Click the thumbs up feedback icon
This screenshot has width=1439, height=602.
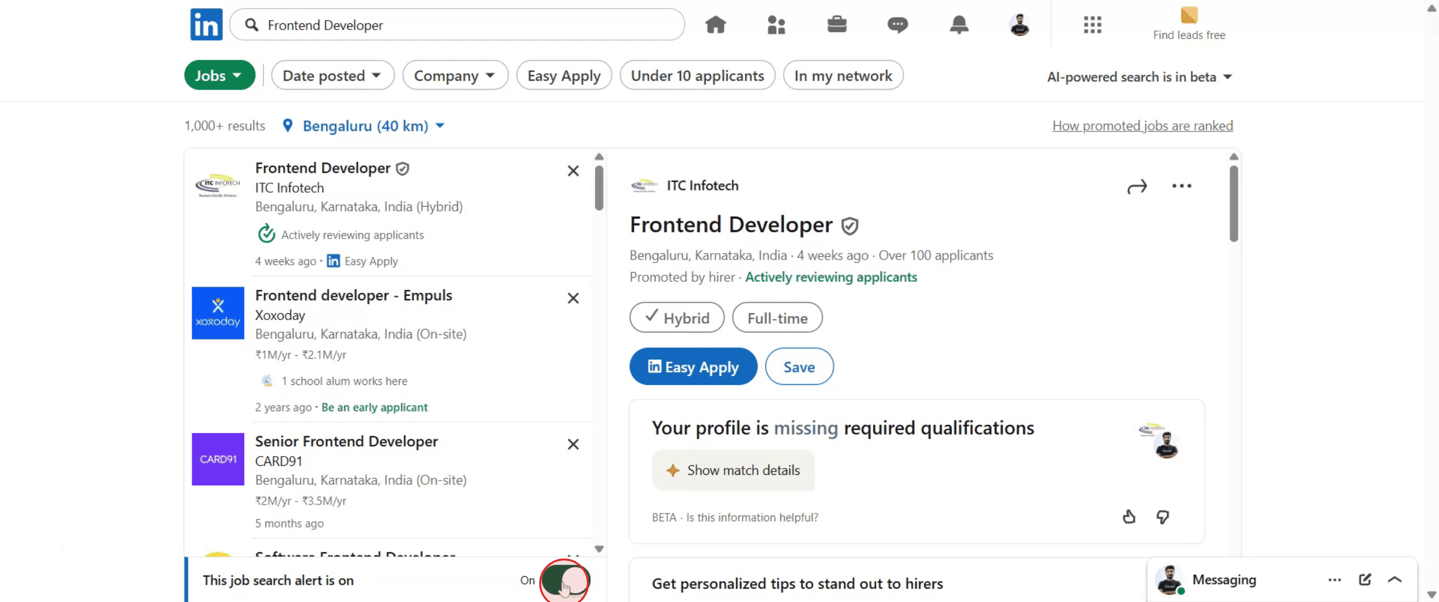point(1129,517)
